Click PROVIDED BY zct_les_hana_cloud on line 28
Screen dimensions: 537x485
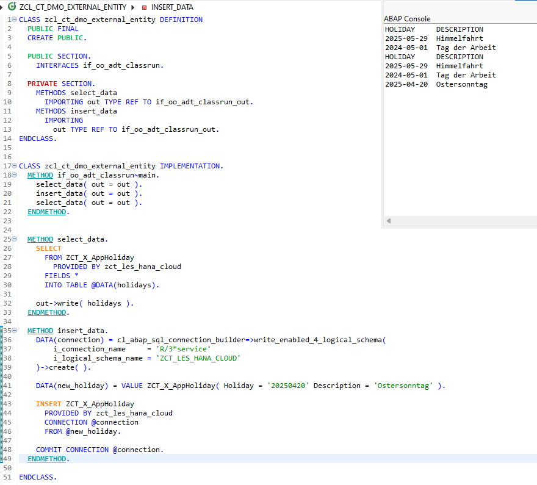(x=117, y=267)
